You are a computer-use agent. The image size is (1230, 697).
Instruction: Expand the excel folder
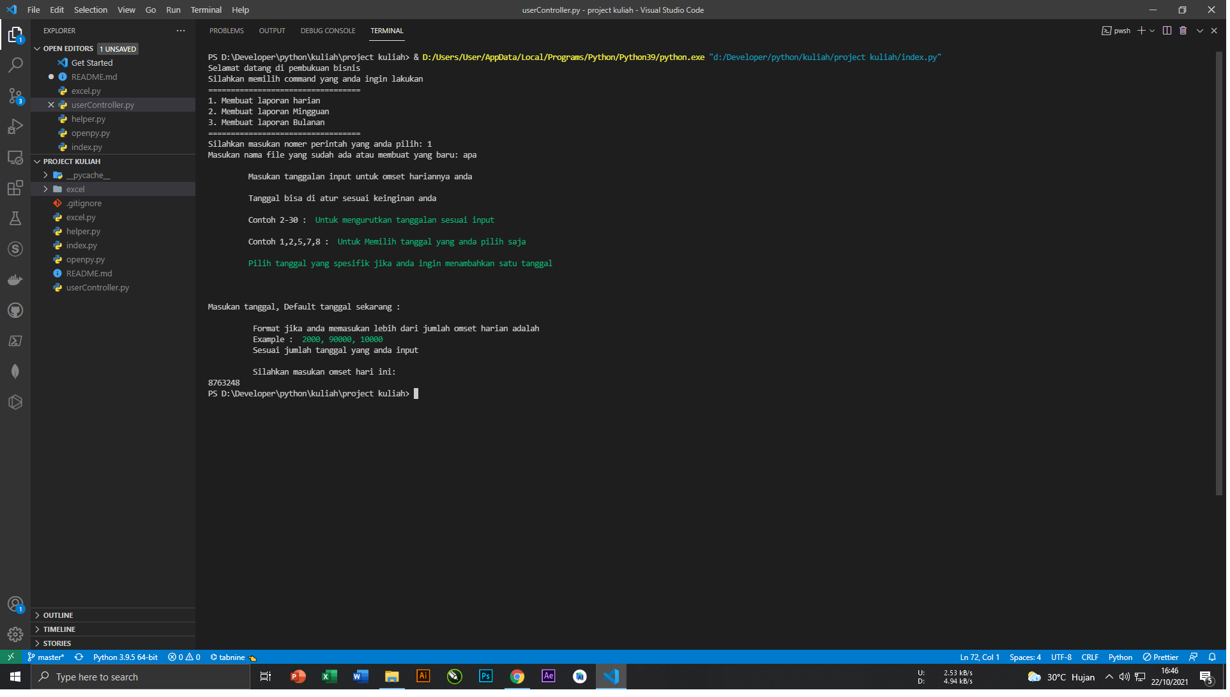point(75,190)
